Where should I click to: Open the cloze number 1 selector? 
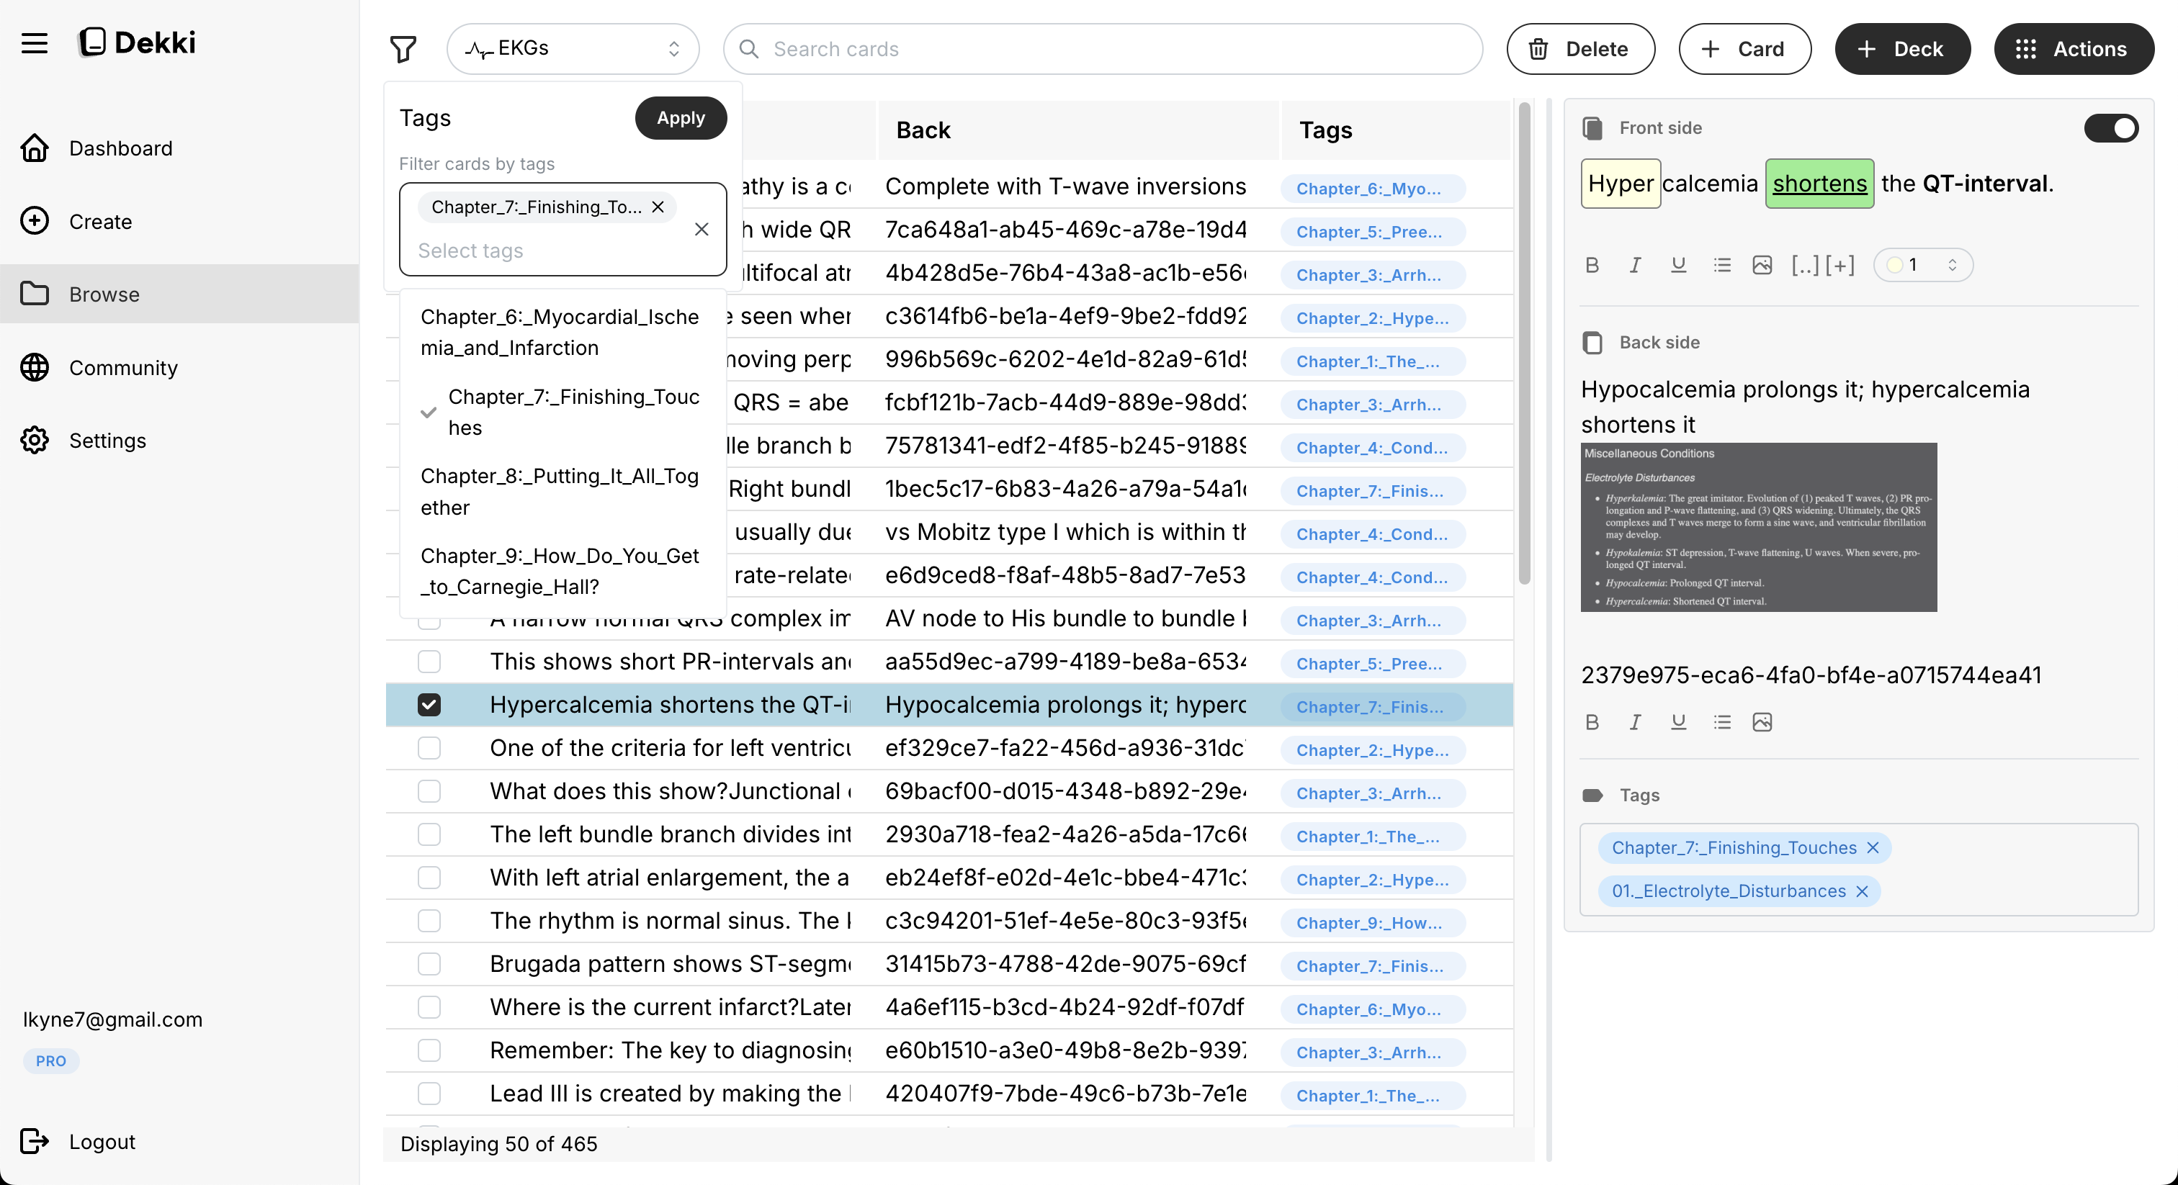(1922, 266)
